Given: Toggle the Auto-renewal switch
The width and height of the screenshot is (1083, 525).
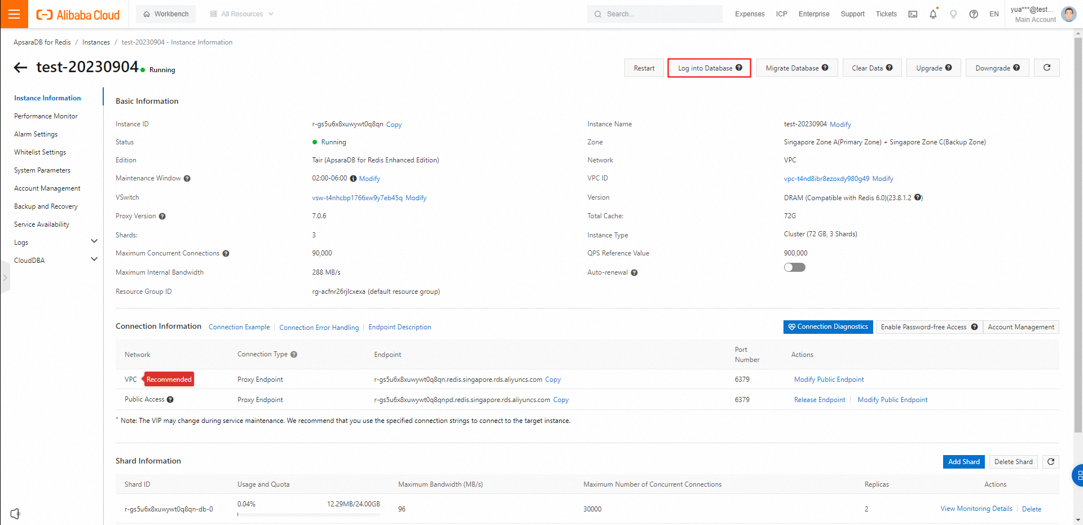Looking at the screenshot, I should tap(795, 267).
